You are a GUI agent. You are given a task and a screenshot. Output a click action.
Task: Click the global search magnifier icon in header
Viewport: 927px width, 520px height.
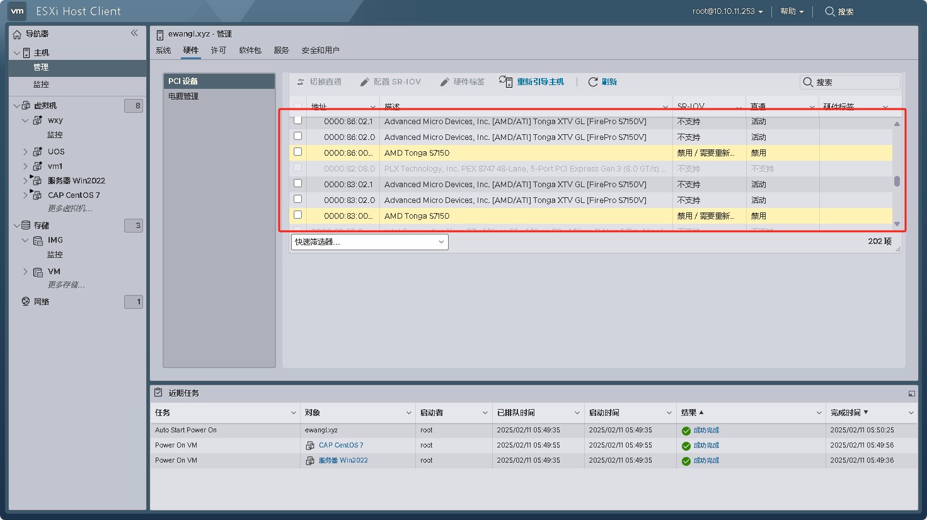point(830,11)
